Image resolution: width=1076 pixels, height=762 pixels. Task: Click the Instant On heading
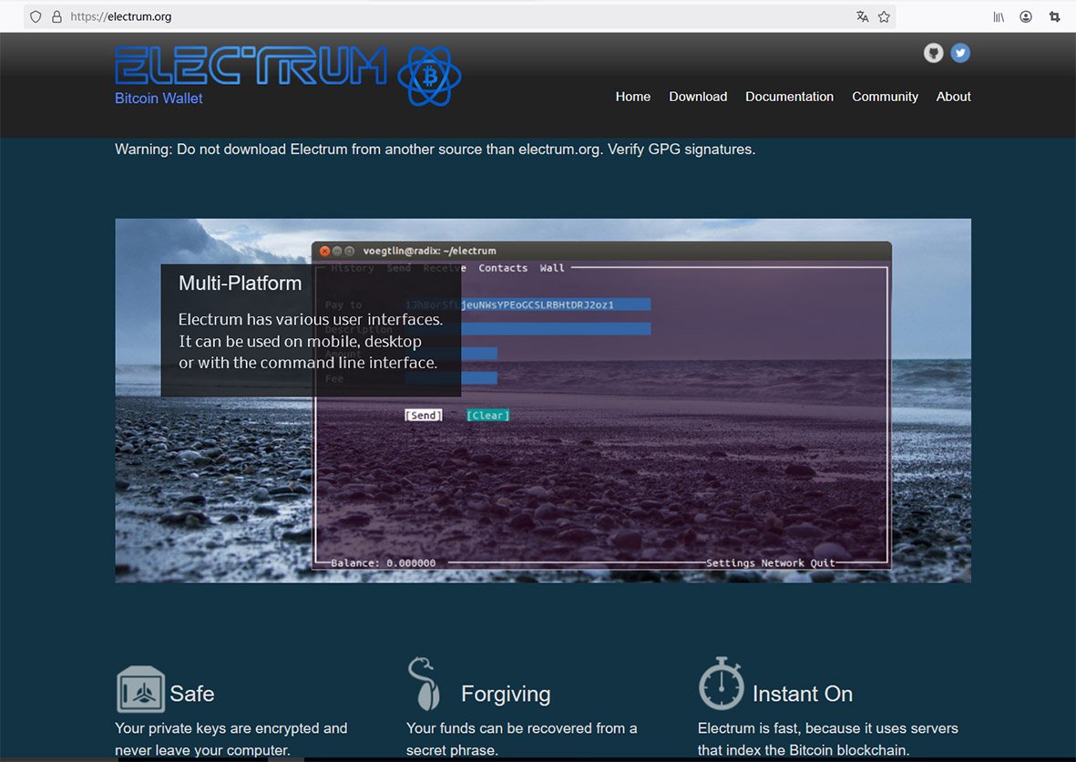802,694
